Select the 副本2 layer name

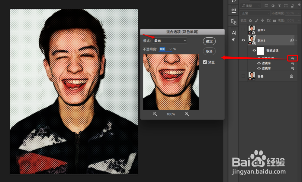click(261, 30)
